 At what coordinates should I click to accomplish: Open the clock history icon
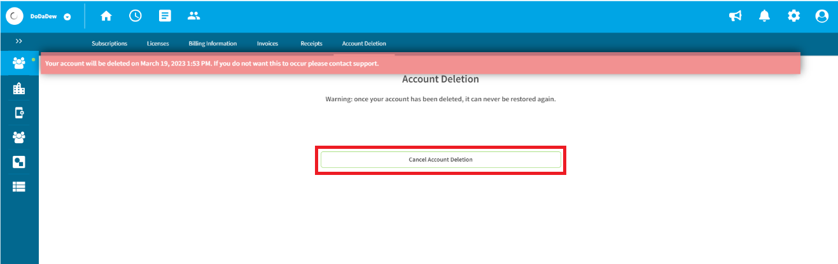(136, 16)
